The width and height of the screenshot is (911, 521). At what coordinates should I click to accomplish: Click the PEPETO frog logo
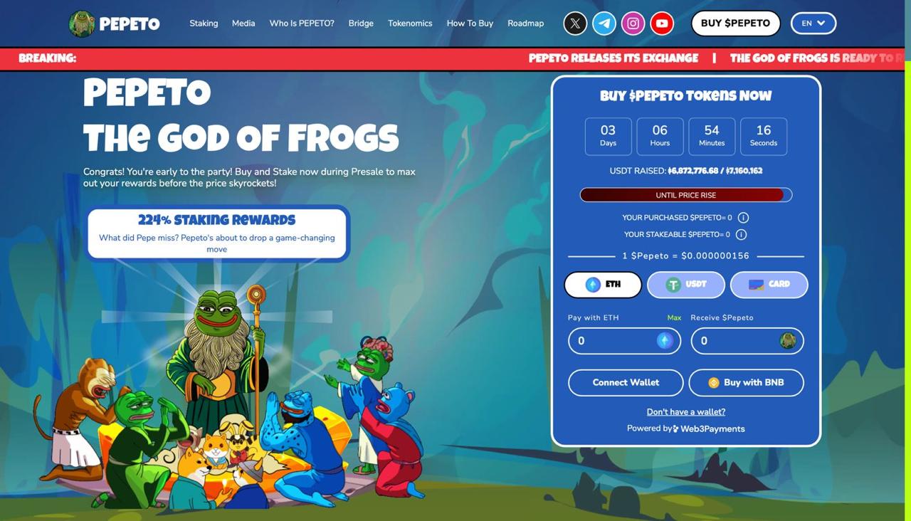click(x=82, y=23)
